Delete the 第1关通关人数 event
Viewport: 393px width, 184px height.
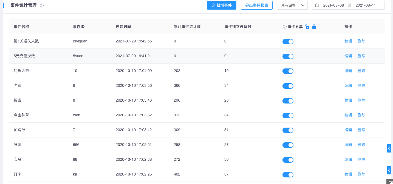click(x=361, y=41)
